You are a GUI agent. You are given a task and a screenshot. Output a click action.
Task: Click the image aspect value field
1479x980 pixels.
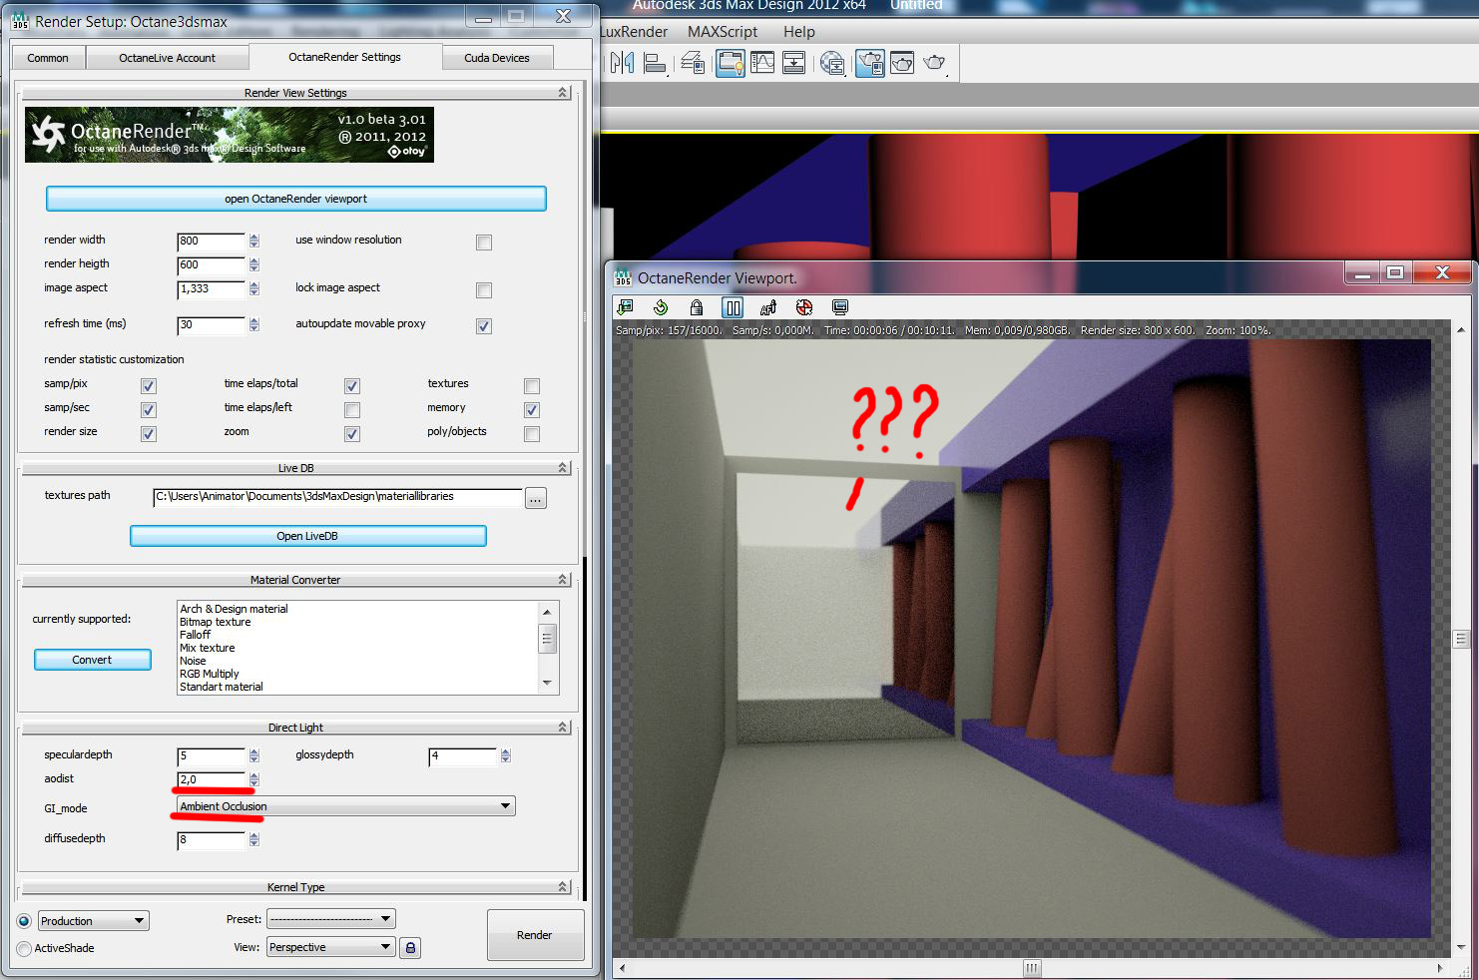point(212,289)
